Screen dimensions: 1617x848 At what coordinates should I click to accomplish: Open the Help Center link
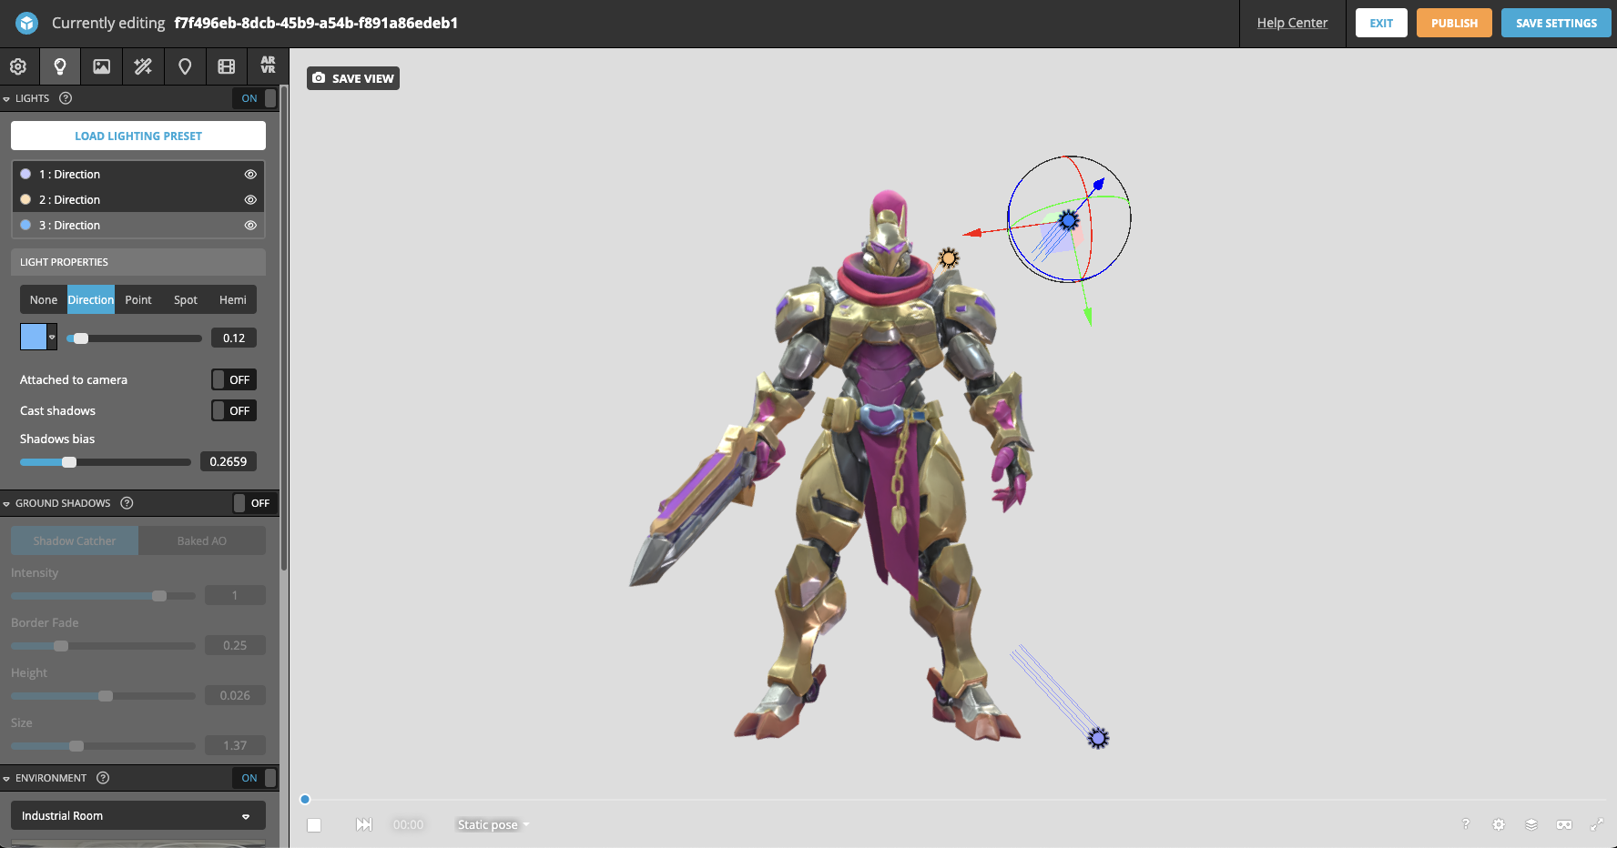coord(1292,23)
